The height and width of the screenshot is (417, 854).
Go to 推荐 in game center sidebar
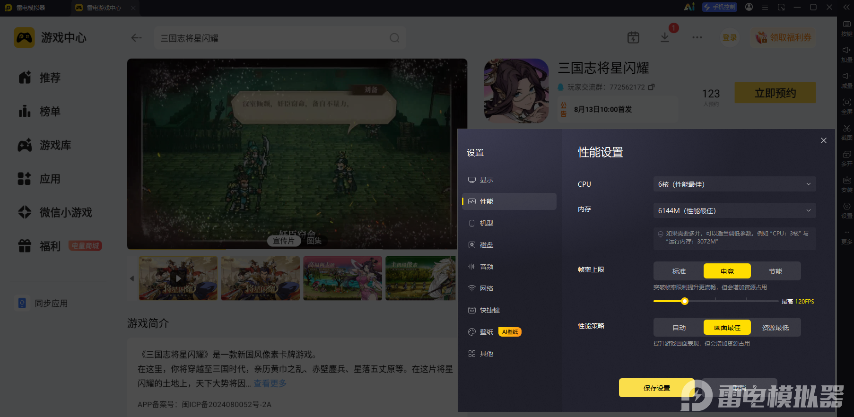pyautogui.click(x=40, y=78)
